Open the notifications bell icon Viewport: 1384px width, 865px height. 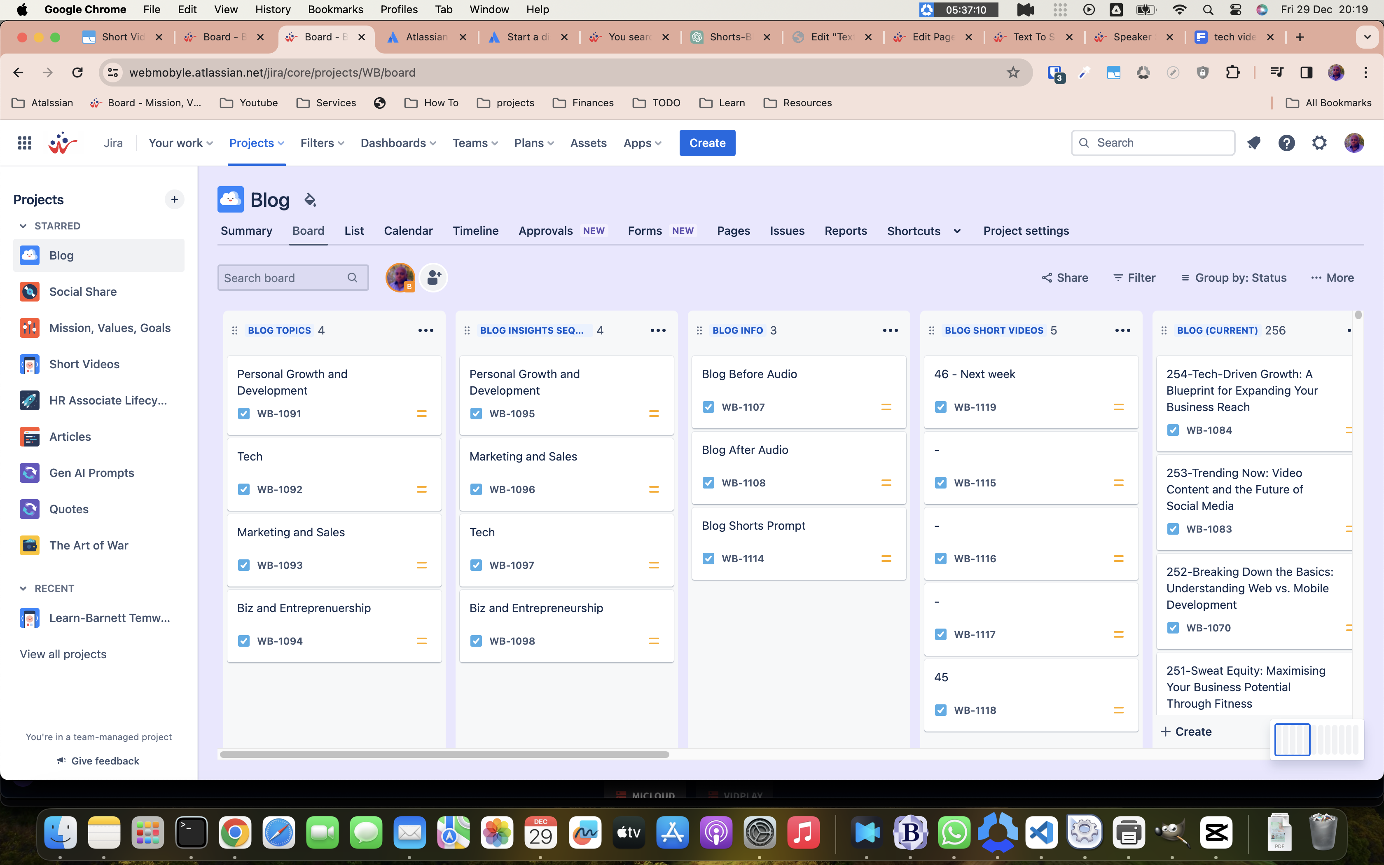(x=1253, y=143)
